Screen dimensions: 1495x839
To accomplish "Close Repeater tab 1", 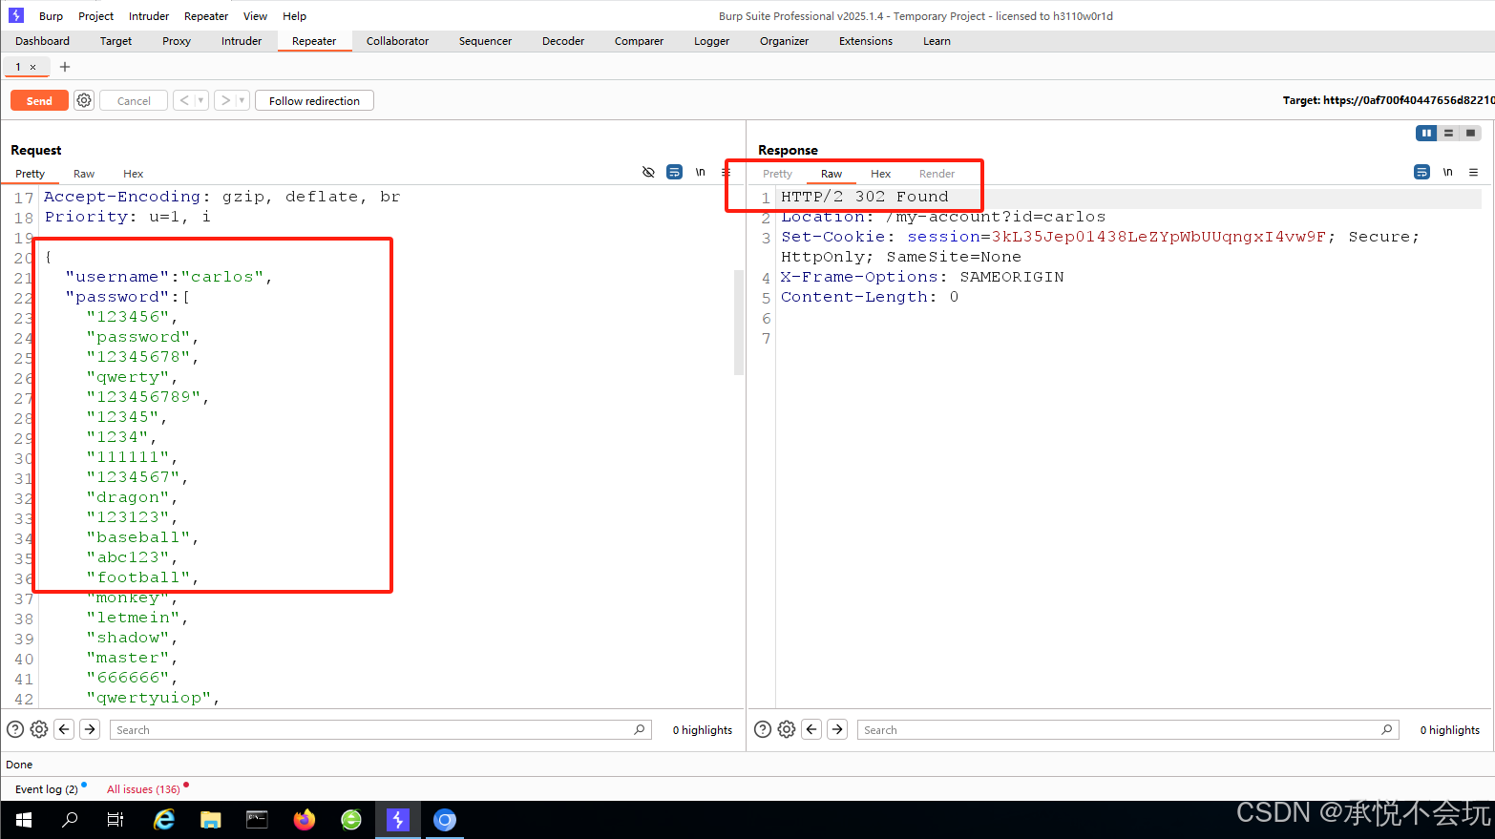I will [x=32, y=67].
